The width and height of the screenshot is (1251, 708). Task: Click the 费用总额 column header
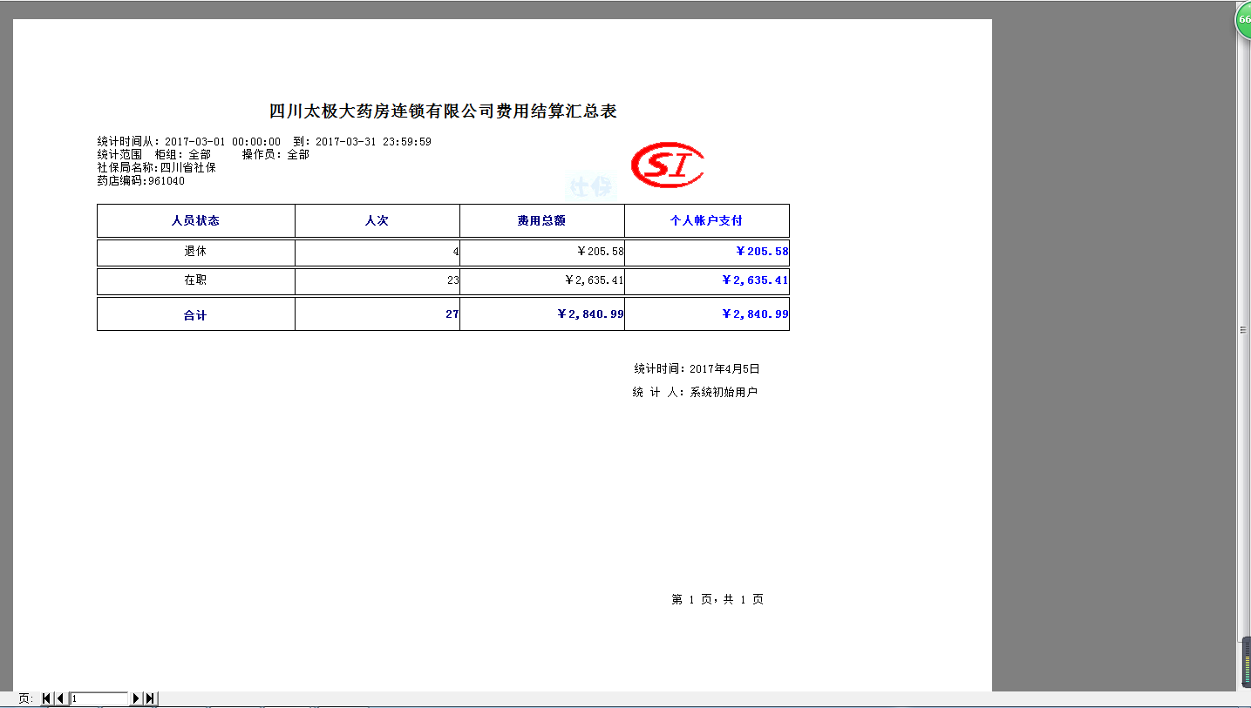(541, 220)
